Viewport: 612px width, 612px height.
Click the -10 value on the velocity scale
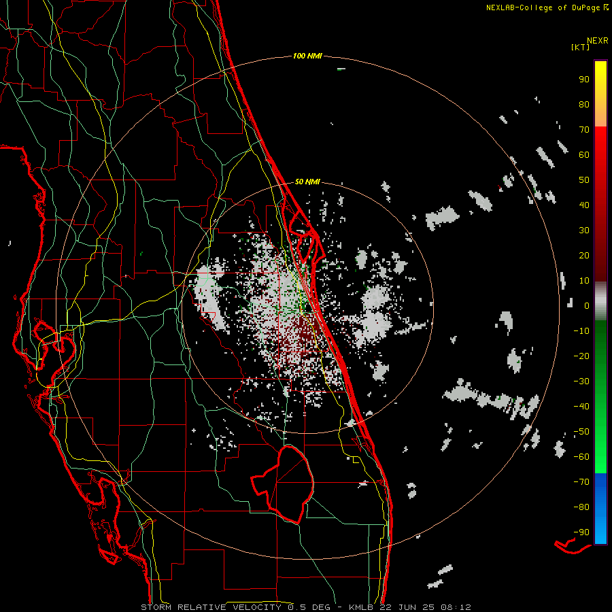pos(581,331)
